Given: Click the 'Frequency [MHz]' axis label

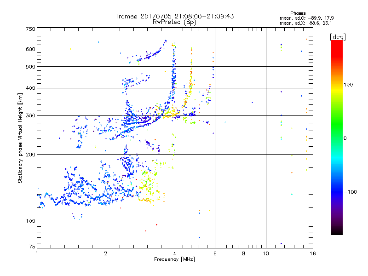Looking at the screenshot, I should tap(174, 259).
